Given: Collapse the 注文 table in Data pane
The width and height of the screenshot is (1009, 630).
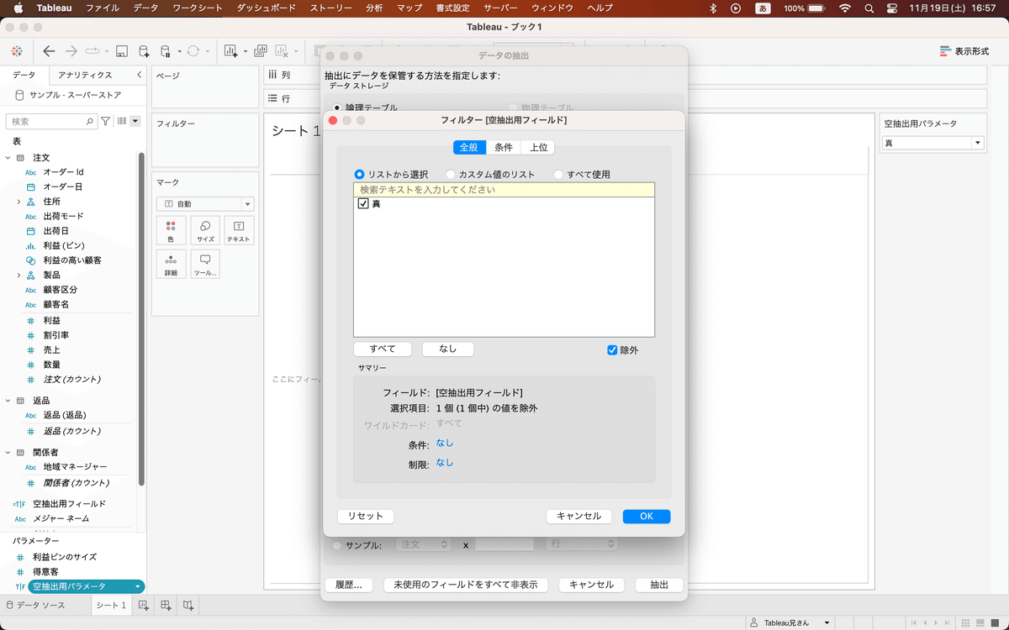Looking at the screenshot, I should tap(8, 157).
